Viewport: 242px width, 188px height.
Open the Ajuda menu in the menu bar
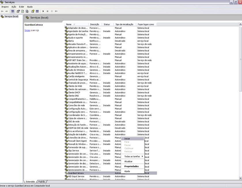30,7
